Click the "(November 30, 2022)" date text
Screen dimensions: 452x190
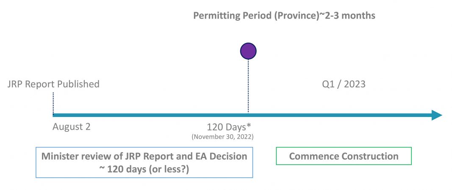pos(222,137)
